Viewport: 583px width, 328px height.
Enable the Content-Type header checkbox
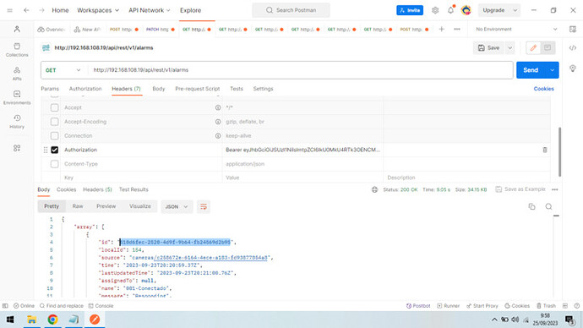click(54, 164)
